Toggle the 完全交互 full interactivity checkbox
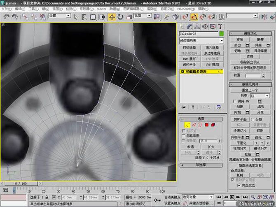 click(239, 185)
